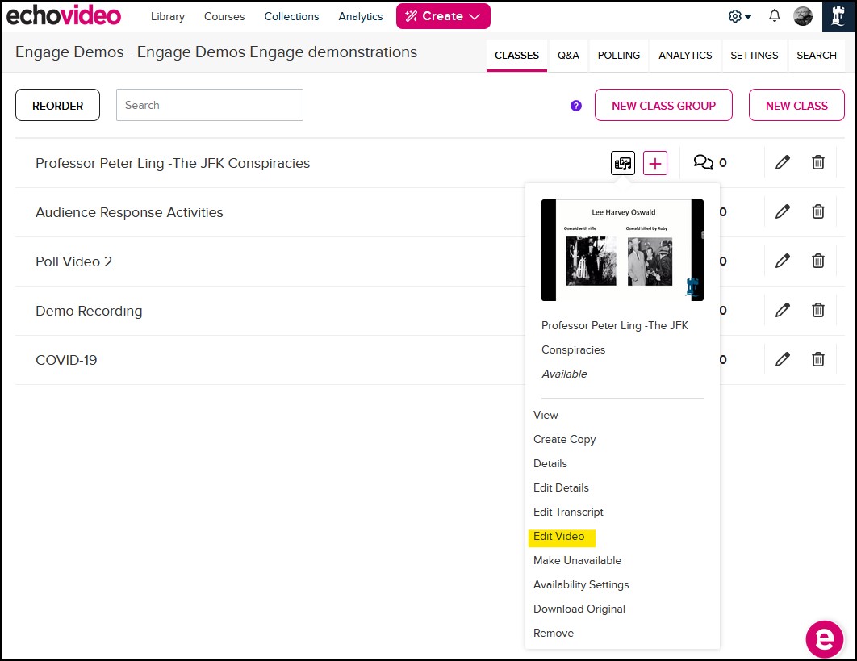Click the plus icon beside JFK Conspiracies
The height and width of the screenshot is (661, 857).
pyautogui.click(x=655, y=163)
